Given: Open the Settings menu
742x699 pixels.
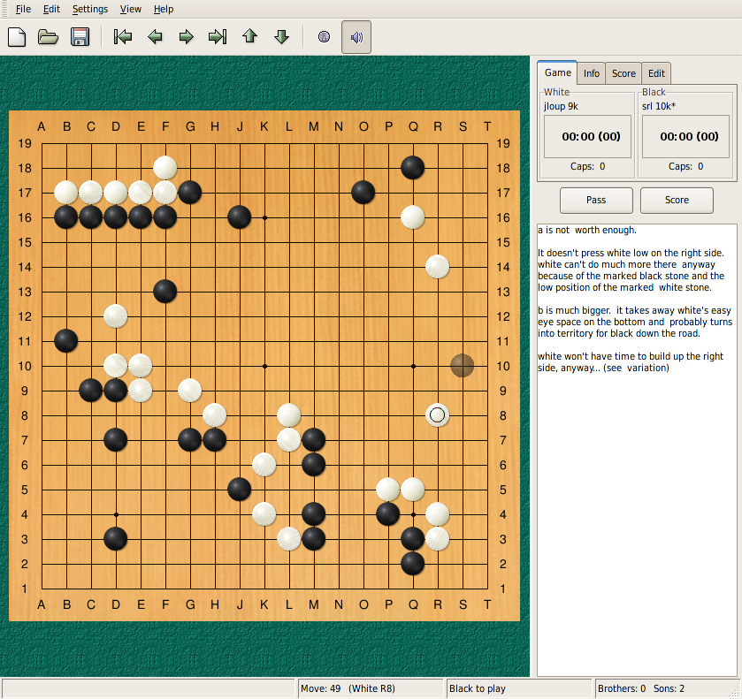Looking at the screenshot, I should [x=90, y=9].
